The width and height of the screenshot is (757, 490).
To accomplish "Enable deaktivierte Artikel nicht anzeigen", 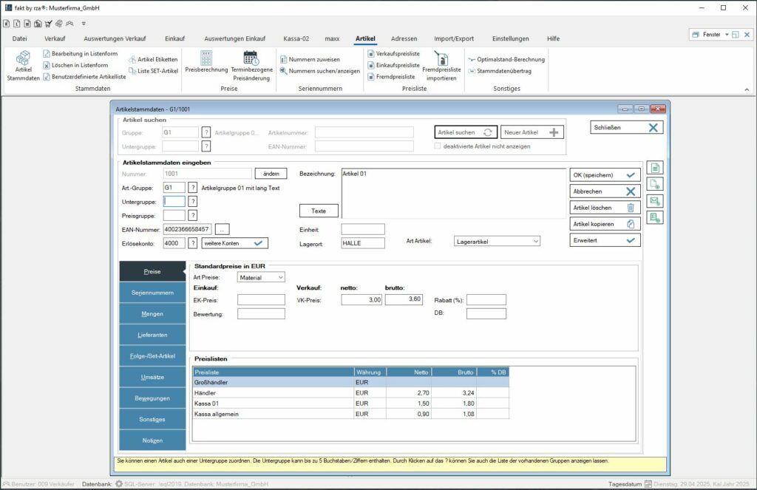I will pyautogui.click(x=438, y=146).
